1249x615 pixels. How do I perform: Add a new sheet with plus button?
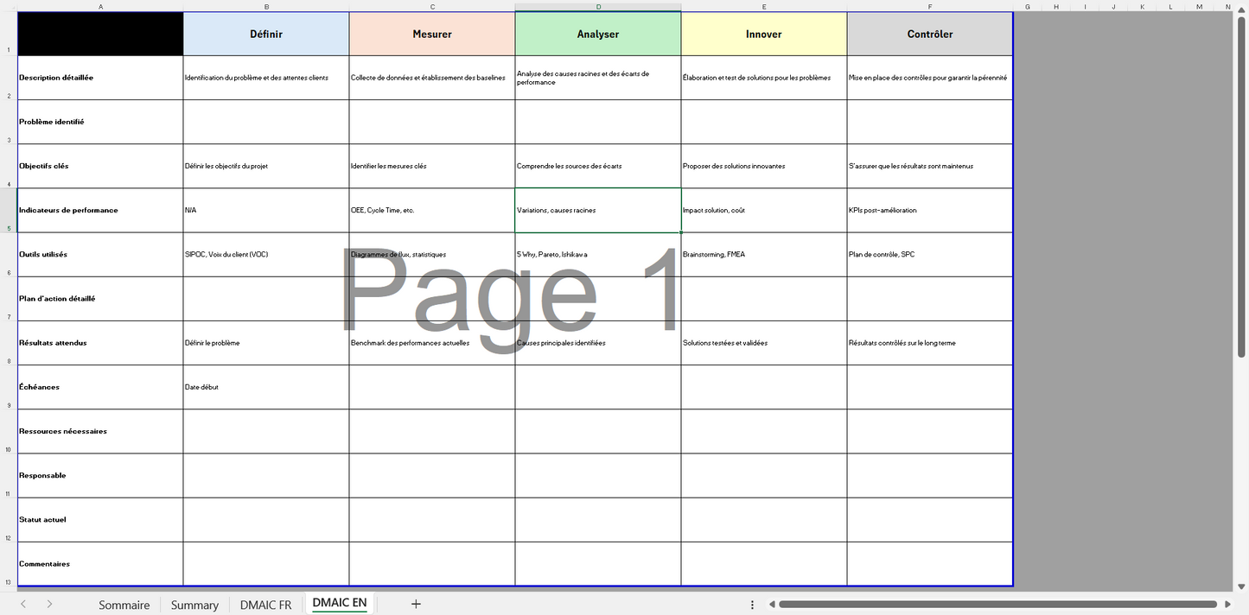[416, 604]
